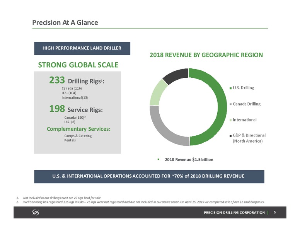Click the page number 5 in footer

275,212
